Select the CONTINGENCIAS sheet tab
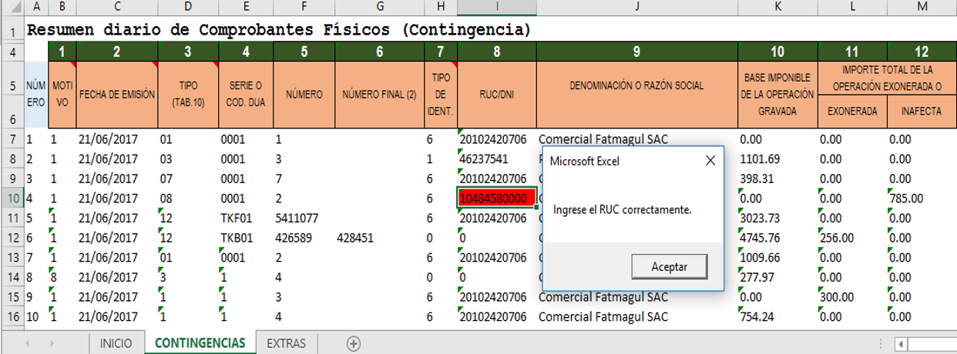Viewport: 957px width, 354px height. [200, 343]
